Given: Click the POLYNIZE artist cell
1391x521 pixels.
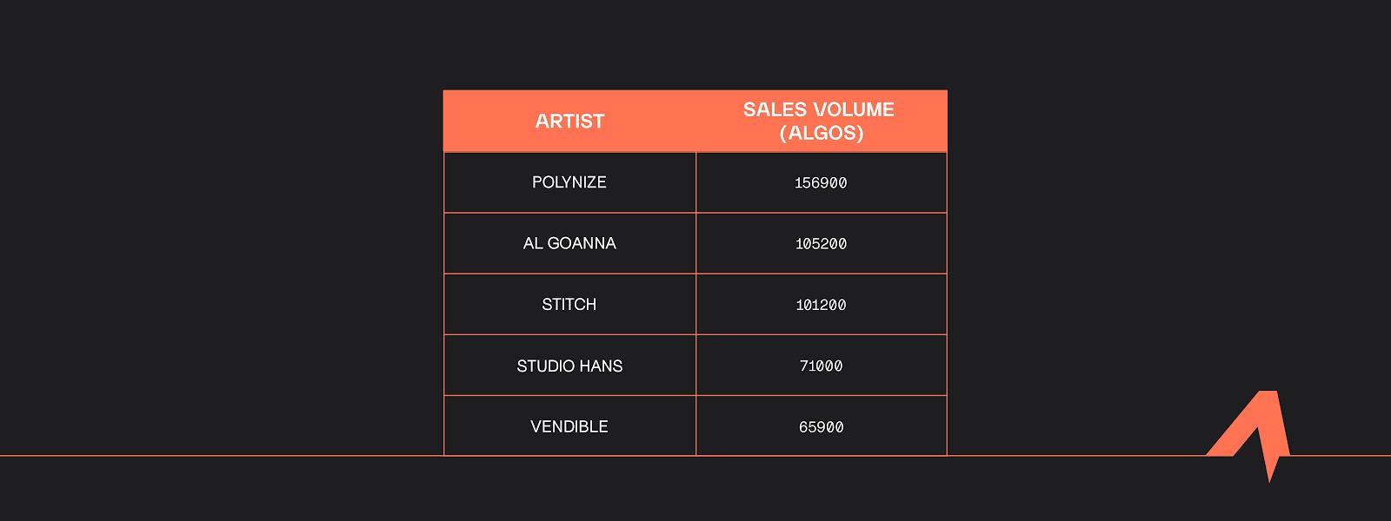Looking at the screenshot, I should (569, 182).
